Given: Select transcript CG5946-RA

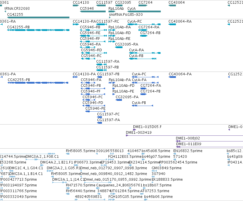Looking at the screenshot, I should pos(87,47).
